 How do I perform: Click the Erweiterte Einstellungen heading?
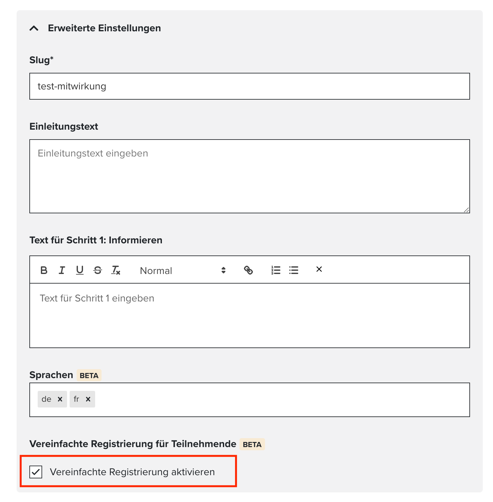104,28
